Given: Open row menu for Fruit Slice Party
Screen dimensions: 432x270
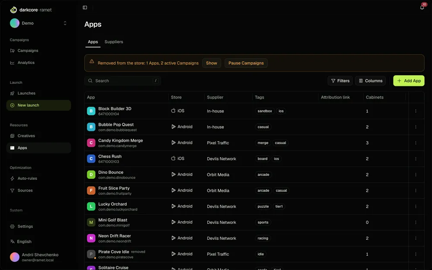Looking at the screenshot, I should click(x=416, y=191).
